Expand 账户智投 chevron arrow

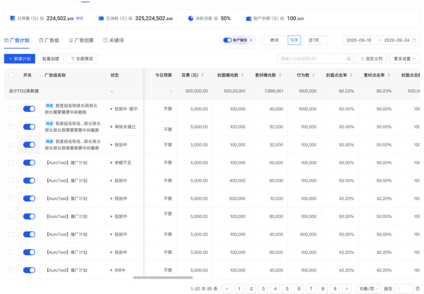251,40
